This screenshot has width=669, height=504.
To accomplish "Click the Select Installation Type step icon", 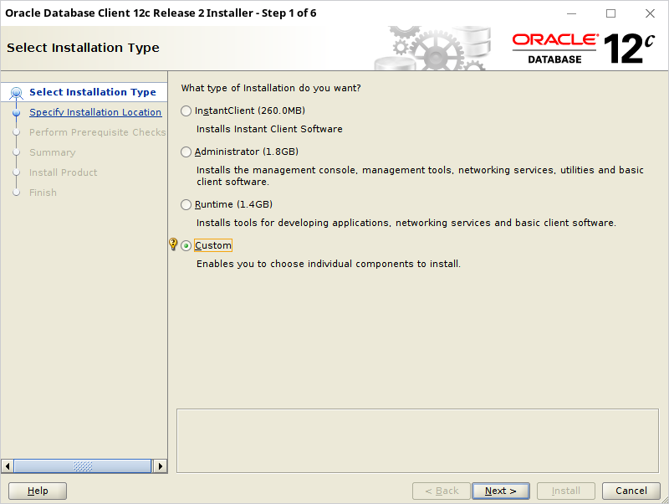I will [x=16, y=92].
